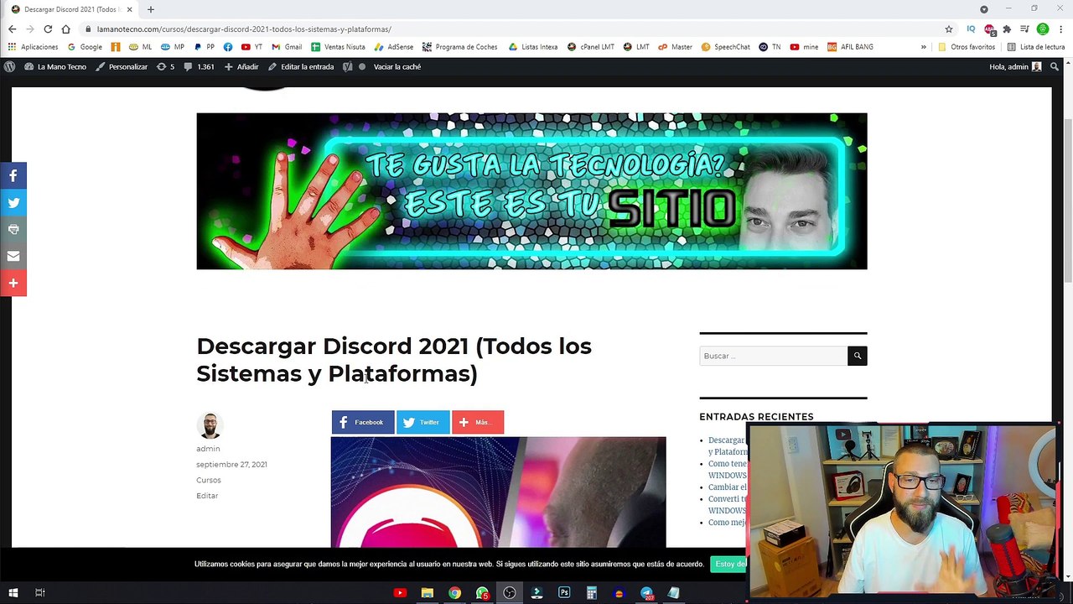Open OBS Studio from the taskbar

point(510,593)
